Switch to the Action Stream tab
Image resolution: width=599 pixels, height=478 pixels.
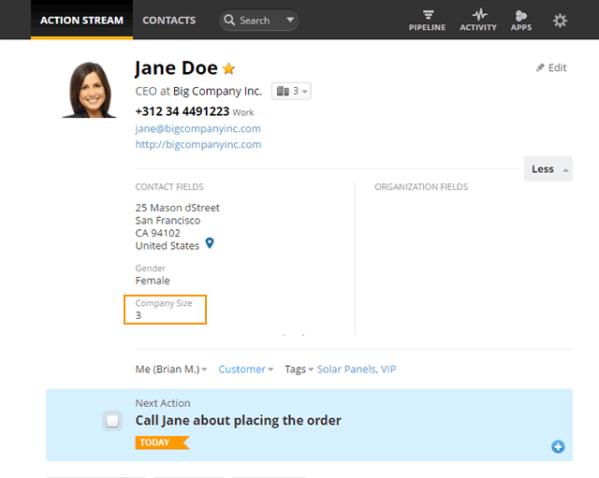click(81, 20)
